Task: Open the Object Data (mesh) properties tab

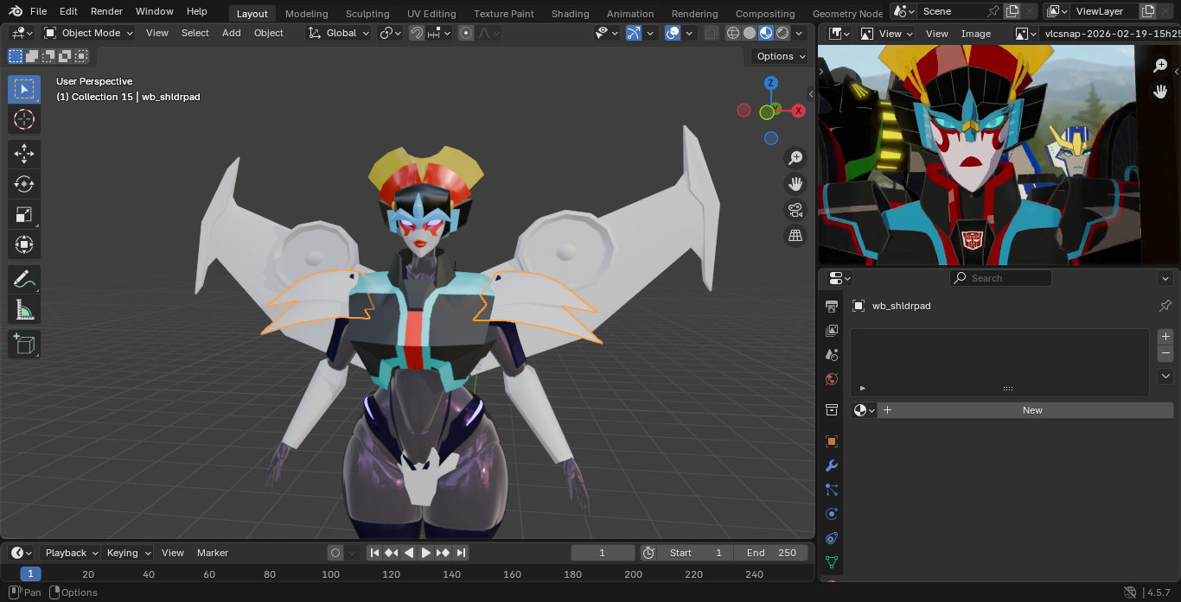Action: click(832, 562)
